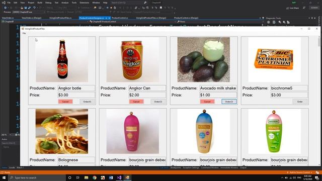
Task: Click BIC Chrome Platinum image
Action: point(275,59)
